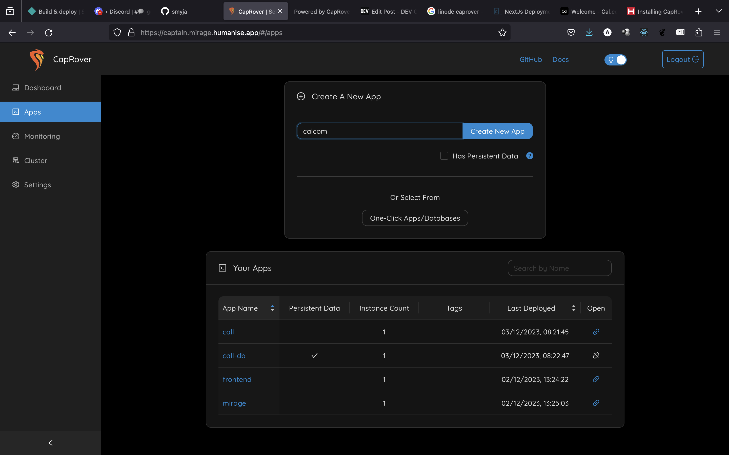Bookmark page with star icon
Image resolution: width=729 pixels, height=455 pixels.
pyautogui.click(x=502, y=33)
